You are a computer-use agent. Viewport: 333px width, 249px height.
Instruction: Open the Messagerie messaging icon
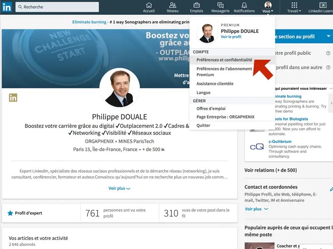[x=220, y=7]
